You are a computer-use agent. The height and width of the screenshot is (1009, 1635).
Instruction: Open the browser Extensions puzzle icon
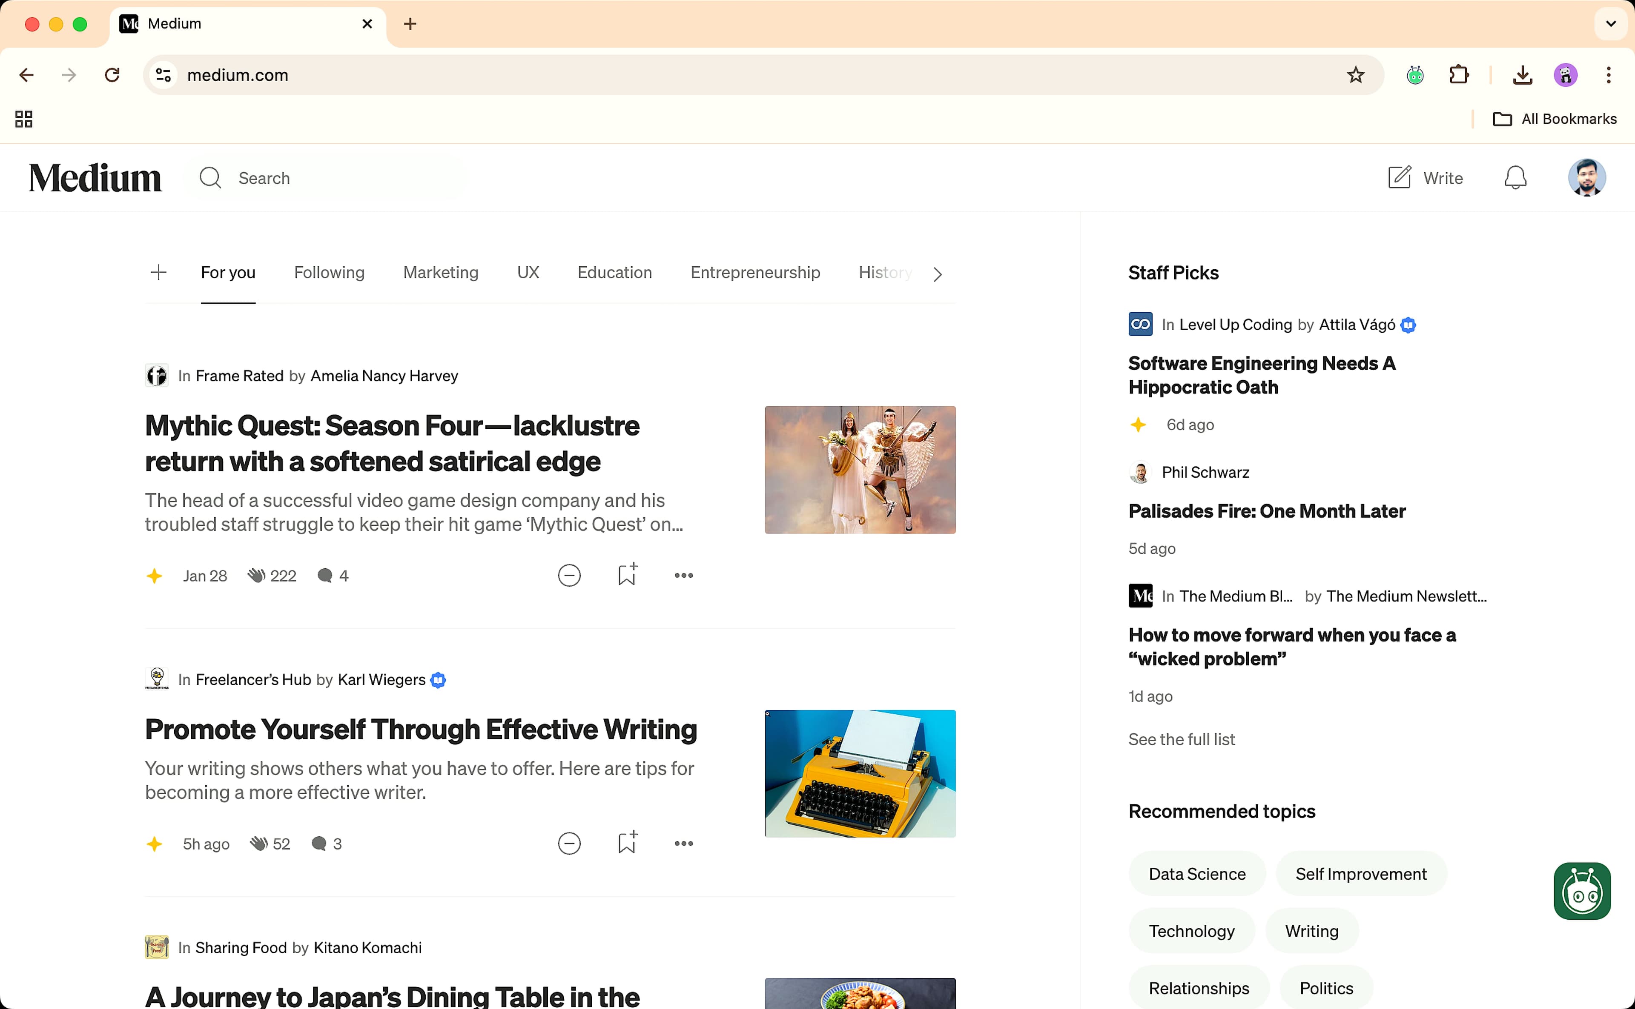point(1459,75)
